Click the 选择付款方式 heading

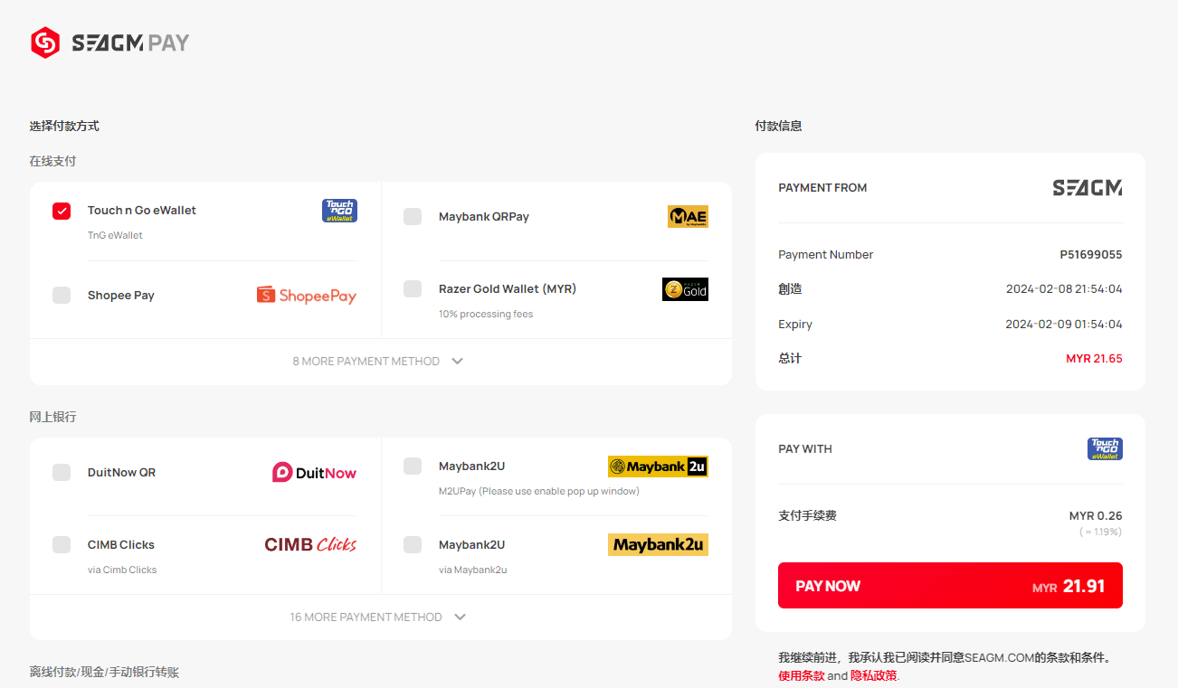point(64,126)
